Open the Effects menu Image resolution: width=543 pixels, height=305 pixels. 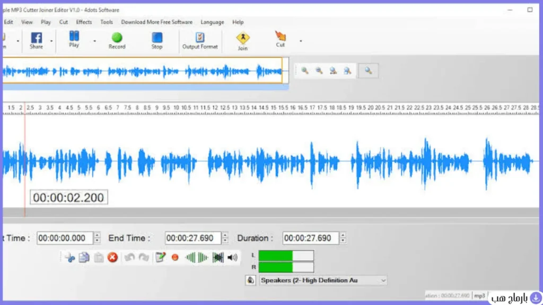84,22
